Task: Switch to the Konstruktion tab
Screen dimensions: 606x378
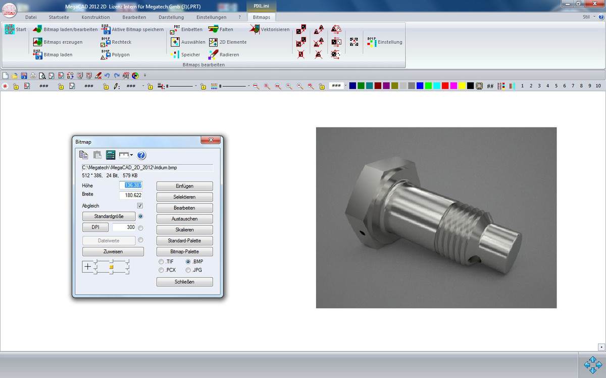Action: [95, 17]
